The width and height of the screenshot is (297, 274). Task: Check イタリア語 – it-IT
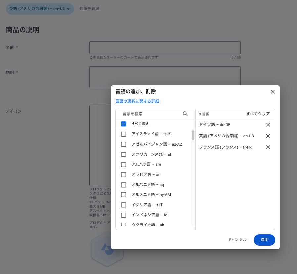coord(123,205)
